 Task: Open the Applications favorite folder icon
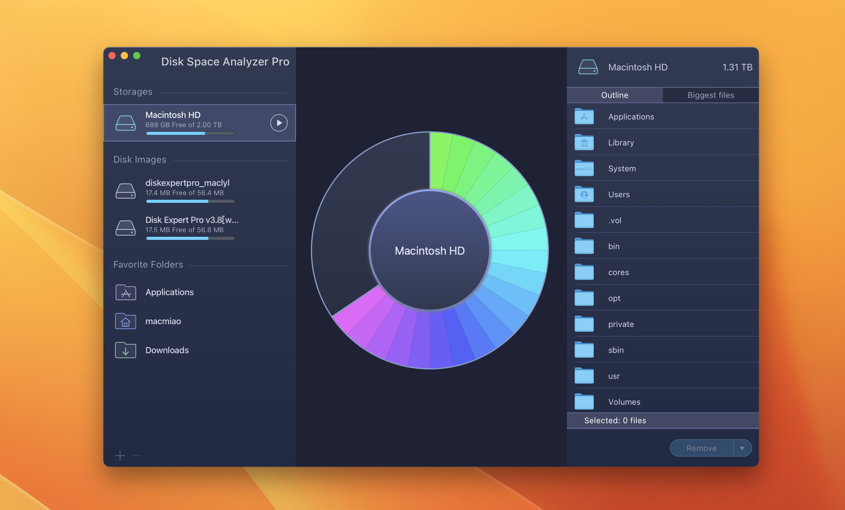pos(126,292)
